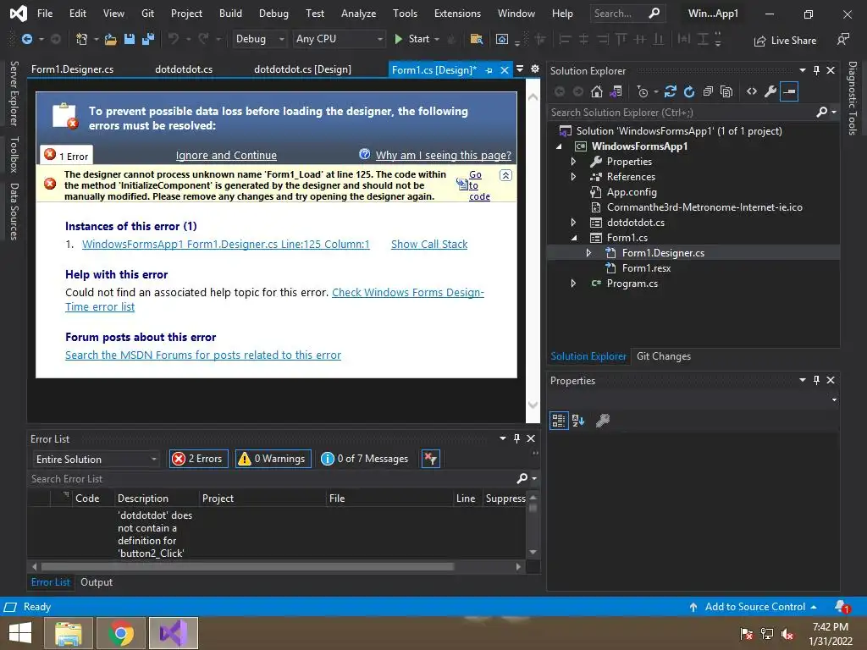Open the Debug menu
This screenshot has width=867, height=650.
pyautogui.click(x=273, y=14)
